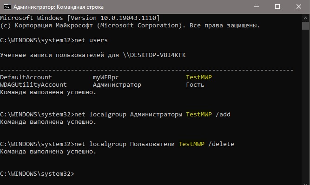Click the 'net users' command text
Viewport: 310px width, 185px height.
91,40
